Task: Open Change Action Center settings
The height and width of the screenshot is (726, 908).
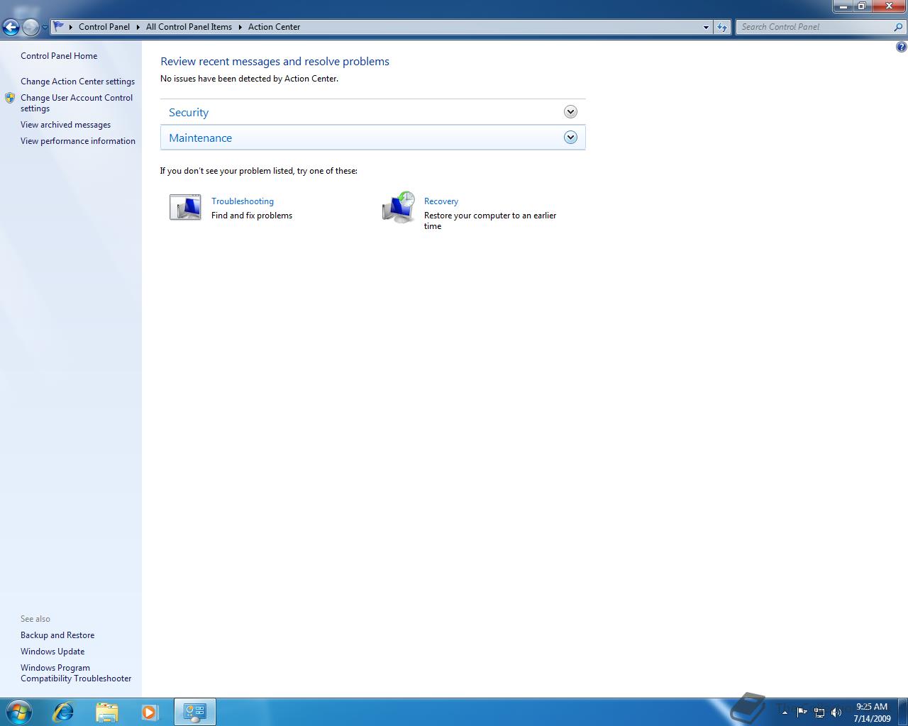Action: click(x=77, y=82)
